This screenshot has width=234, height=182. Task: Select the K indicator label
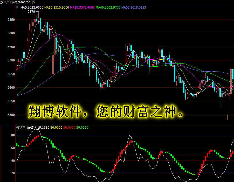[x=17, y=8]
